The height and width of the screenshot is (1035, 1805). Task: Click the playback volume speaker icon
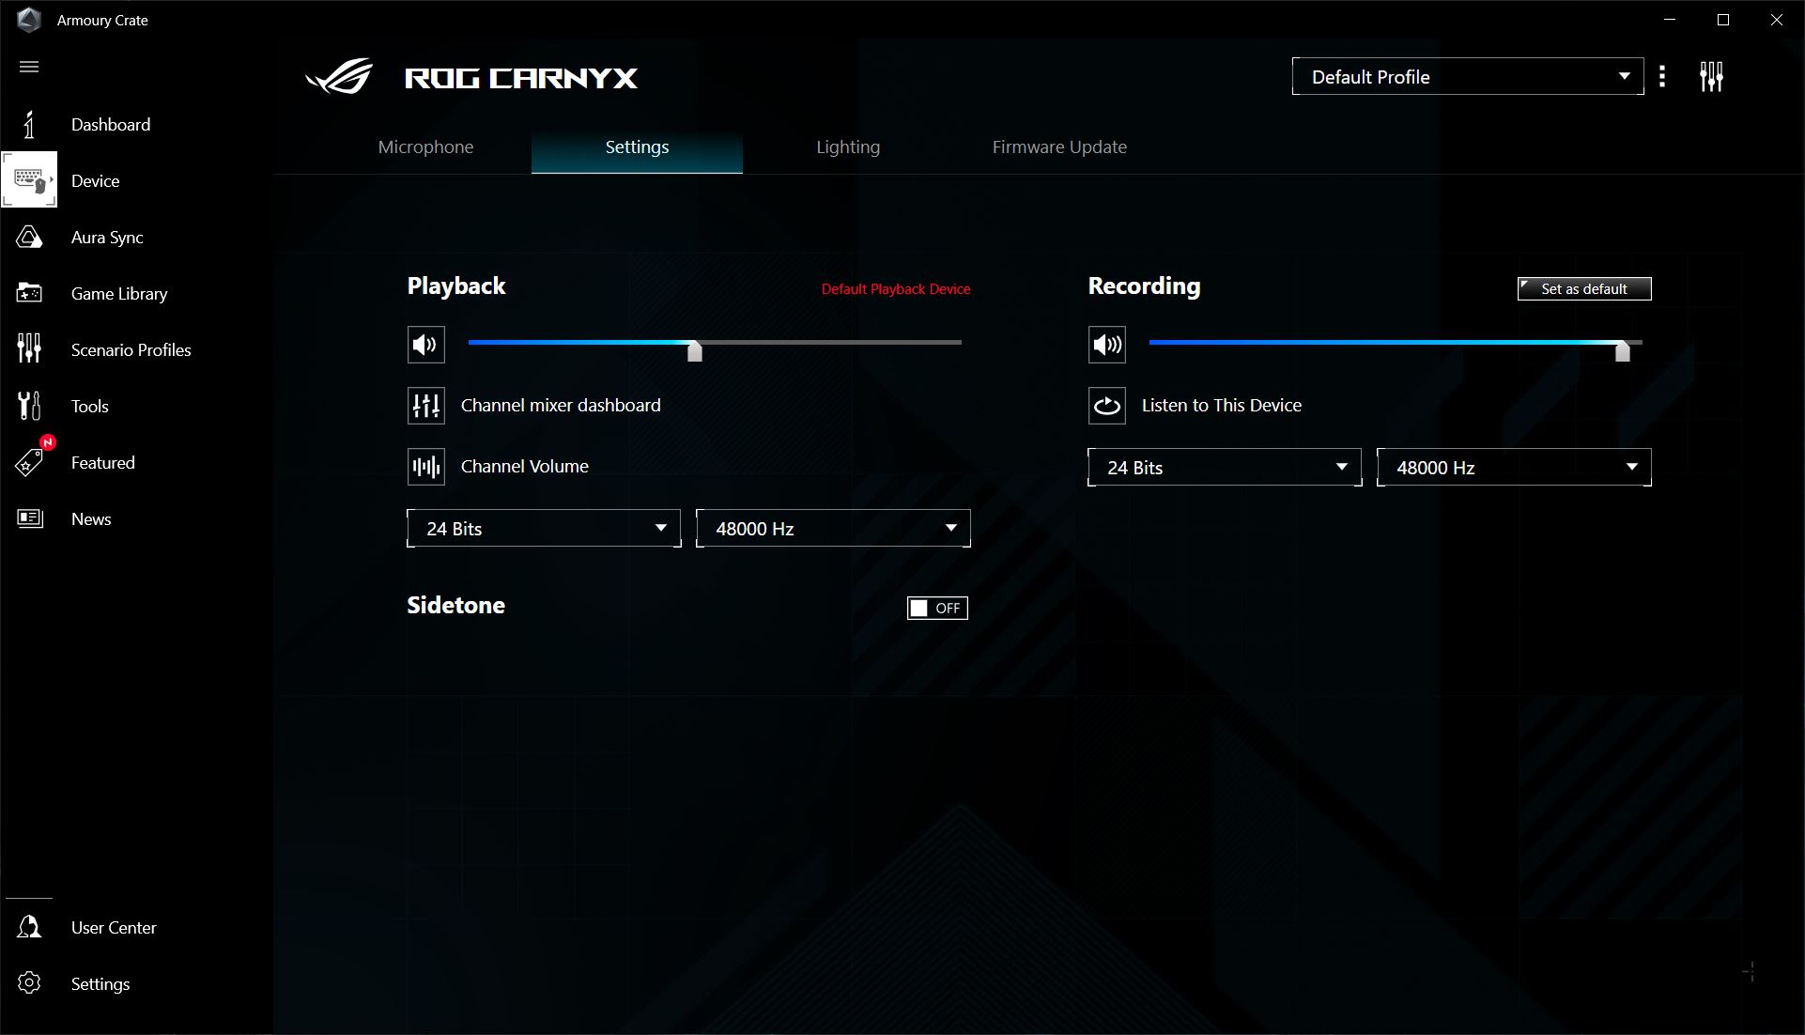(x=425, y=344)
